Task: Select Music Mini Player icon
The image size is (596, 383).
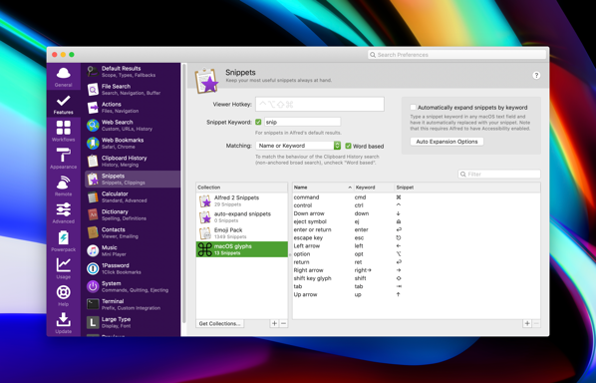Action: (93, 250)
